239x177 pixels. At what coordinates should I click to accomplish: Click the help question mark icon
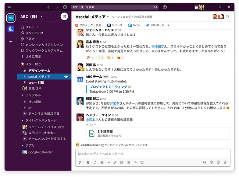coord(165,7)
